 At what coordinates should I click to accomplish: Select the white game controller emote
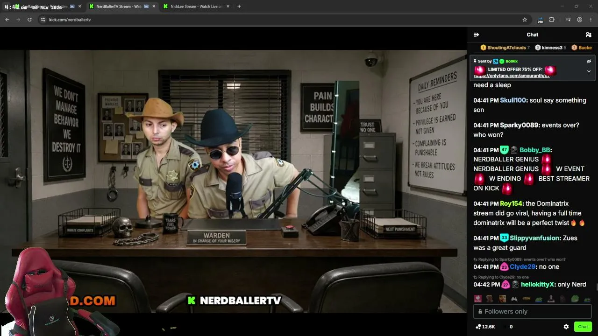coord(514,299)
